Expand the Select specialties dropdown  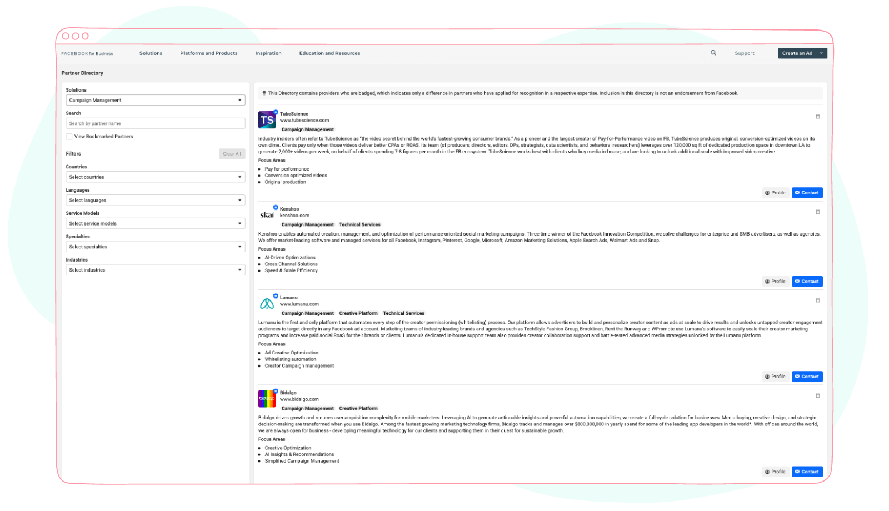(x=155, y=247)
